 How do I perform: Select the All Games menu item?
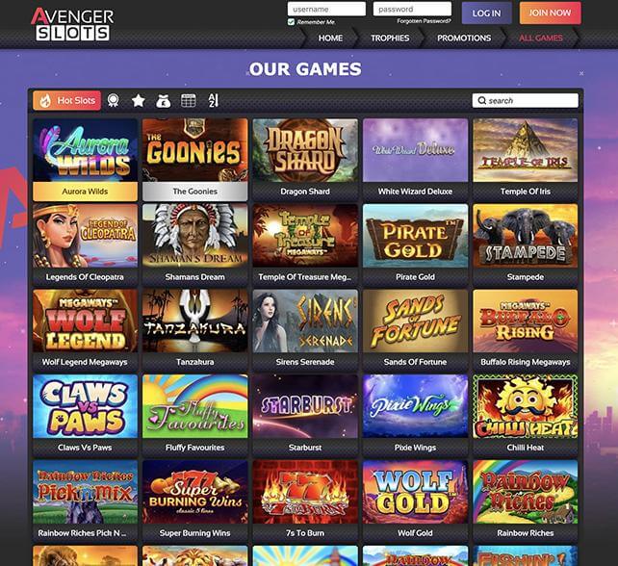[541, 39]
